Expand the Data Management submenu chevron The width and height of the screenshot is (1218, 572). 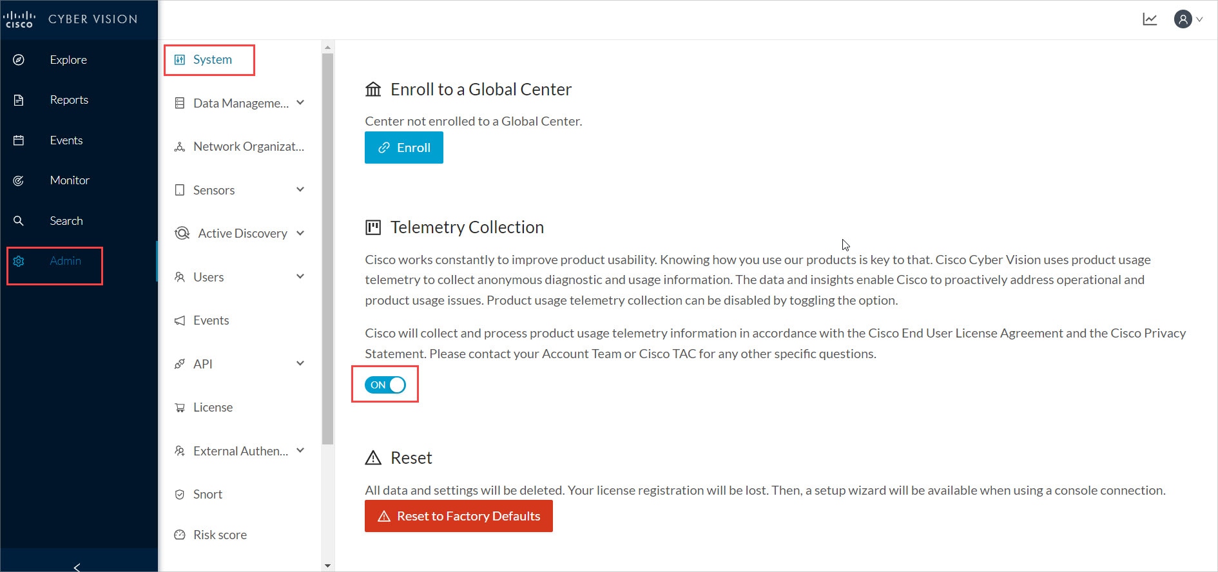click(x=300, y=102)
